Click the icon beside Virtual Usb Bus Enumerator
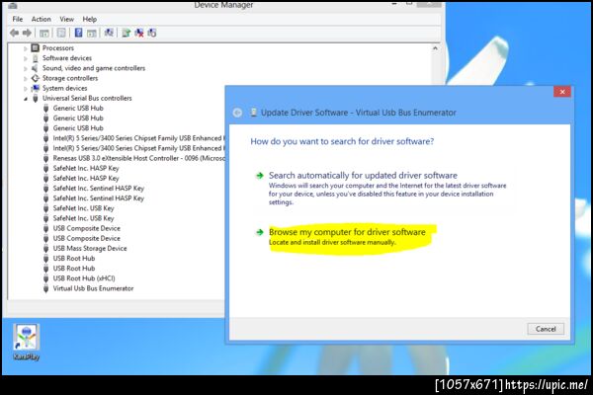593x395 pixels. point(45,288)
